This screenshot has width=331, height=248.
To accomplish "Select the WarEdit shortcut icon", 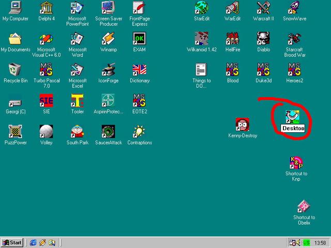I will click(x=232, y=7).
